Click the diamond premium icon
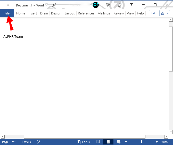This screenshot has height=145, width=173. point(108,5)
